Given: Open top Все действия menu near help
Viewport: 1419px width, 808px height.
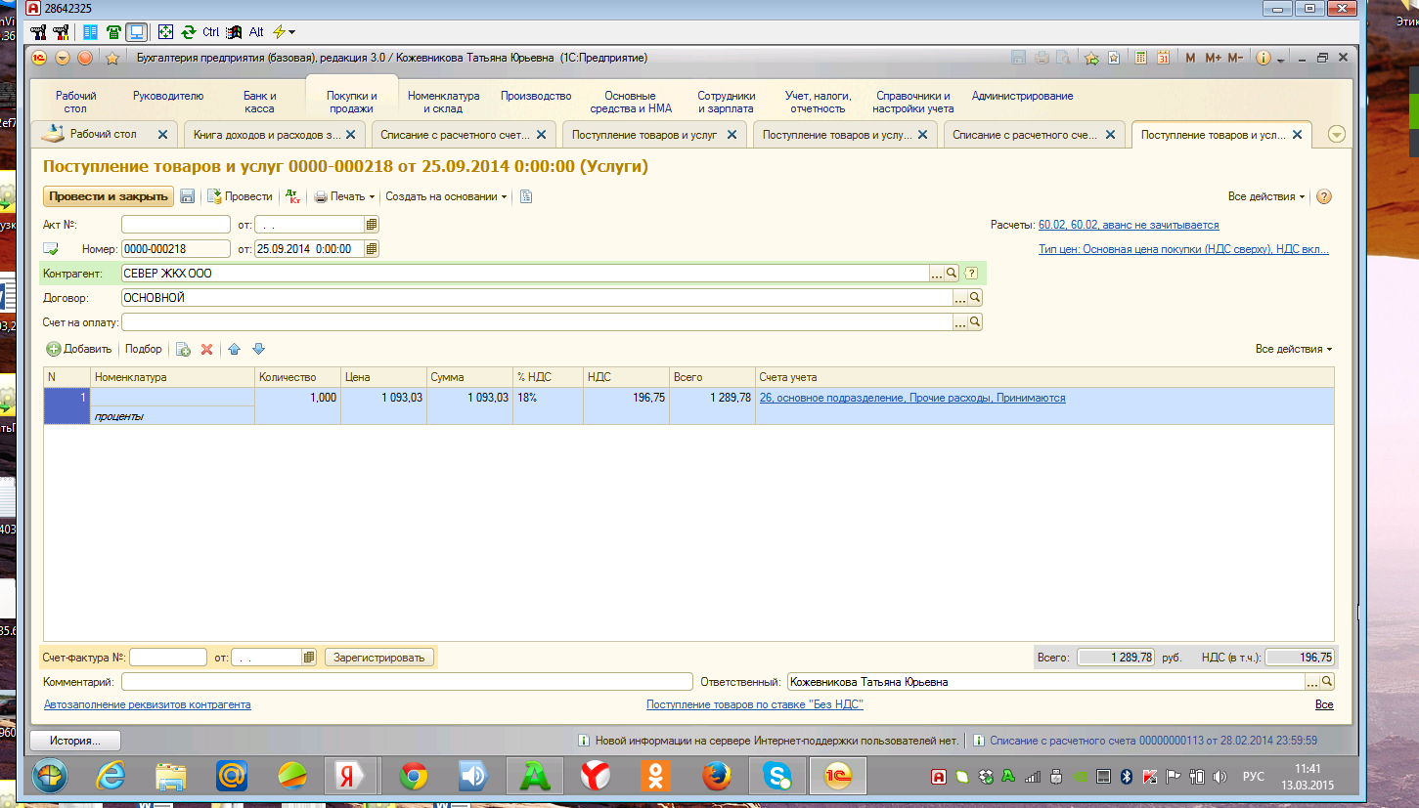Looking at the screenshot, I should [1266, 196].
